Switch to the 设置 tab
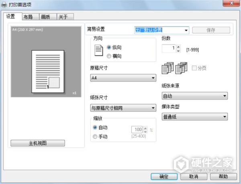The image size is (241, 184). pos(13,16)
